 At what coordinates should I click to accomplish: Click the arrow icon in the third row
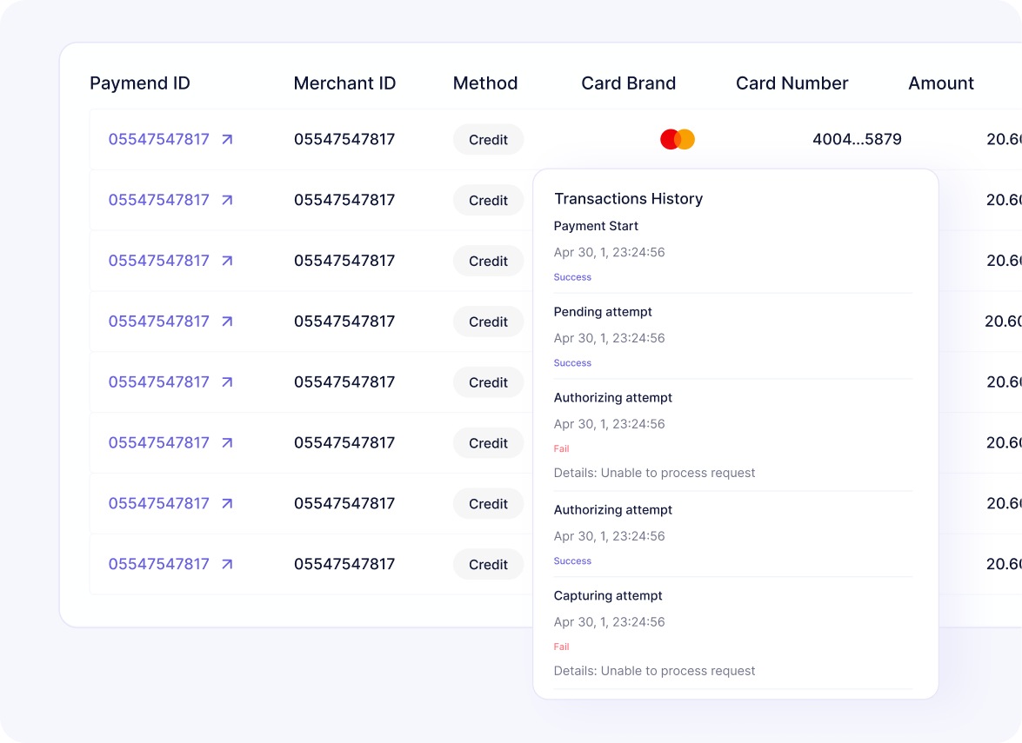click(x=227, y=261)
